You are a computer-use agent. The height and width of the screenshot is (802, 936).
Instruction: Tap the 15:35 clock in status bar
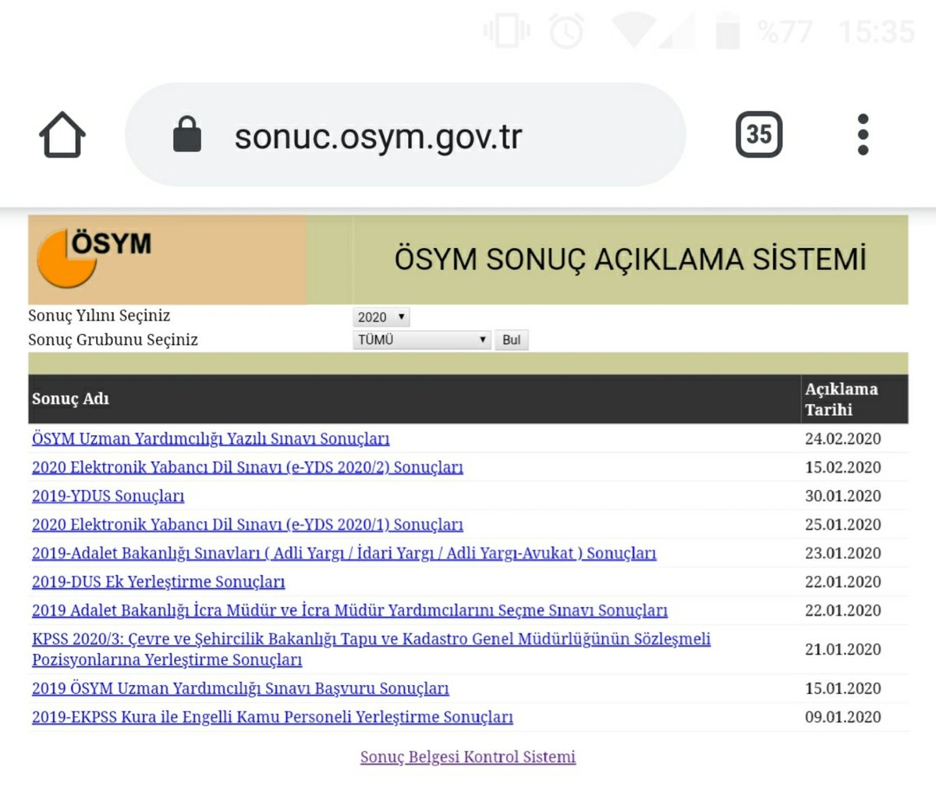(x=877, y=32)
